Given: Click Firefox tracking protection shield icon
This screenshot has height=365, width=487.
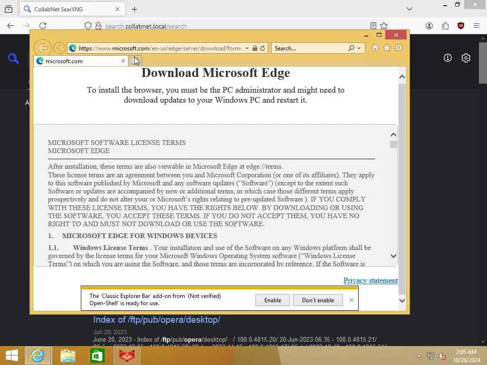Looking at the screenshot, I should [88, 26].
